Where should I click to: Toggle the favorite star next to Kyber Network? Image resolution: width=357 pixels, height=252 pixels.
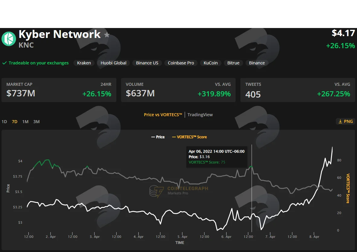pos(107,35)
